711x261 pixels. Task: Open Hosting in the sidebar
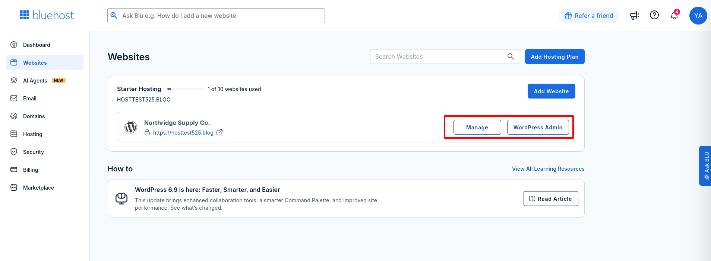[45, 134]
